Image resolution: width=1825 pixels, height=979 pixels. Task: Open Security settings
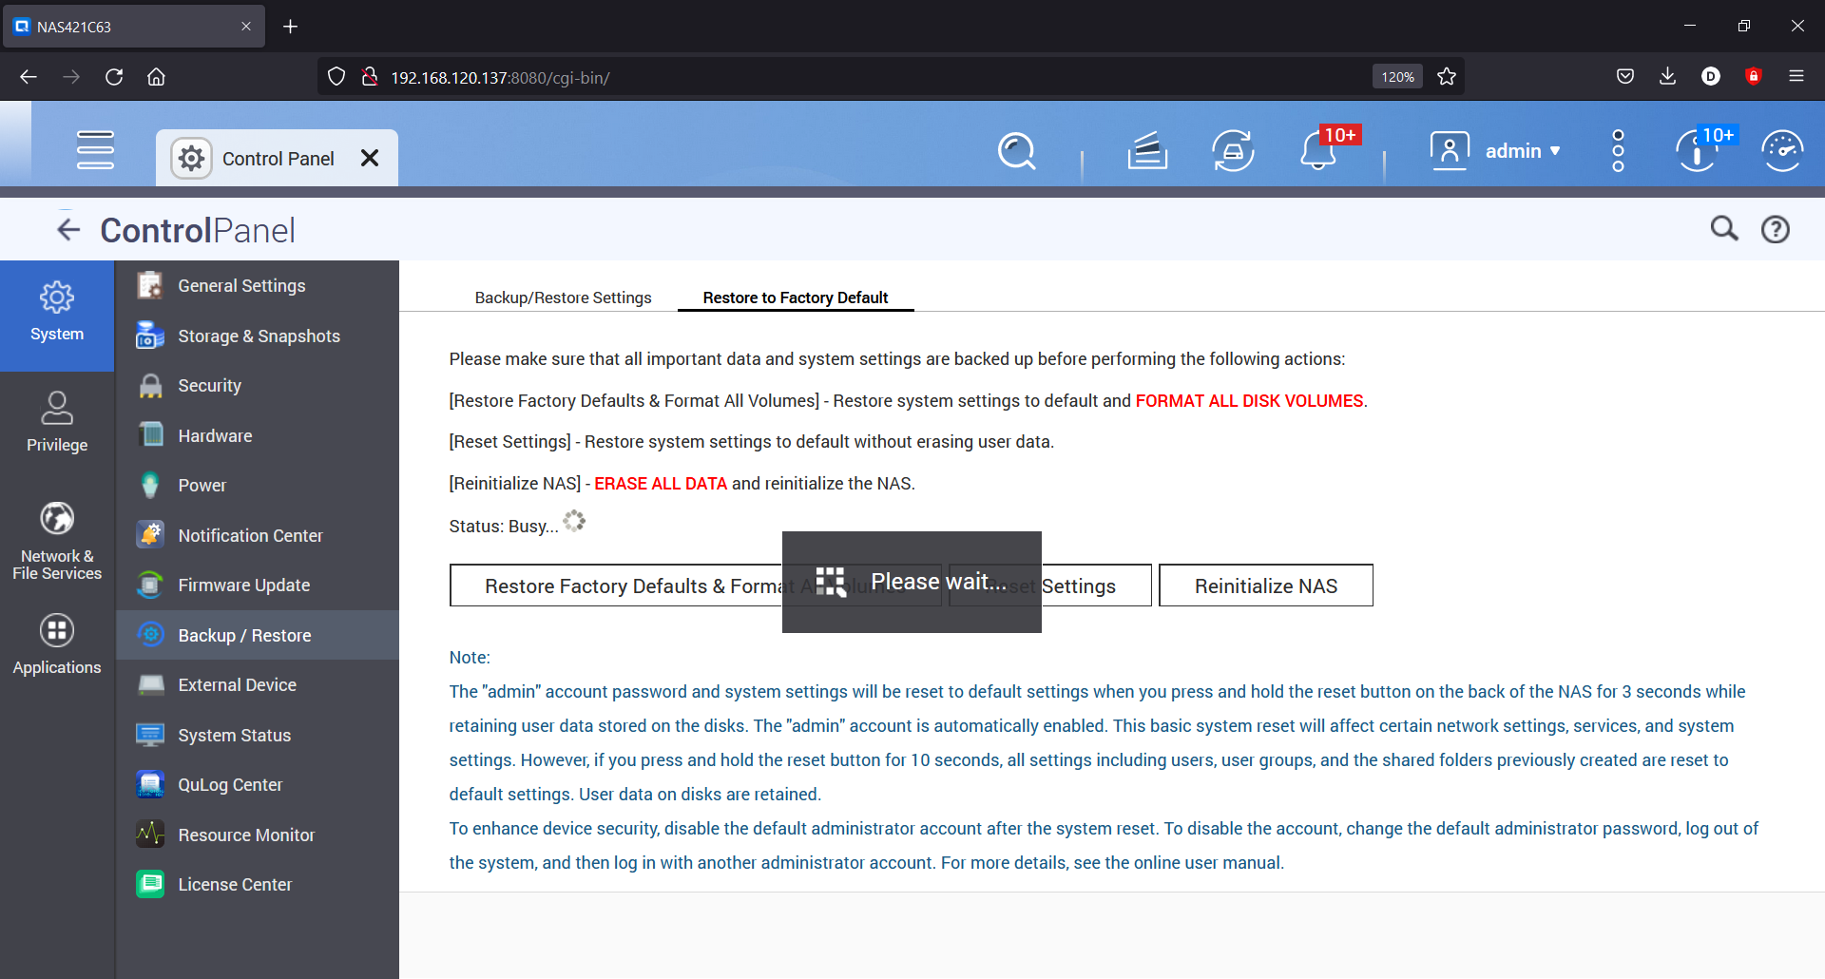coord(257,385)
